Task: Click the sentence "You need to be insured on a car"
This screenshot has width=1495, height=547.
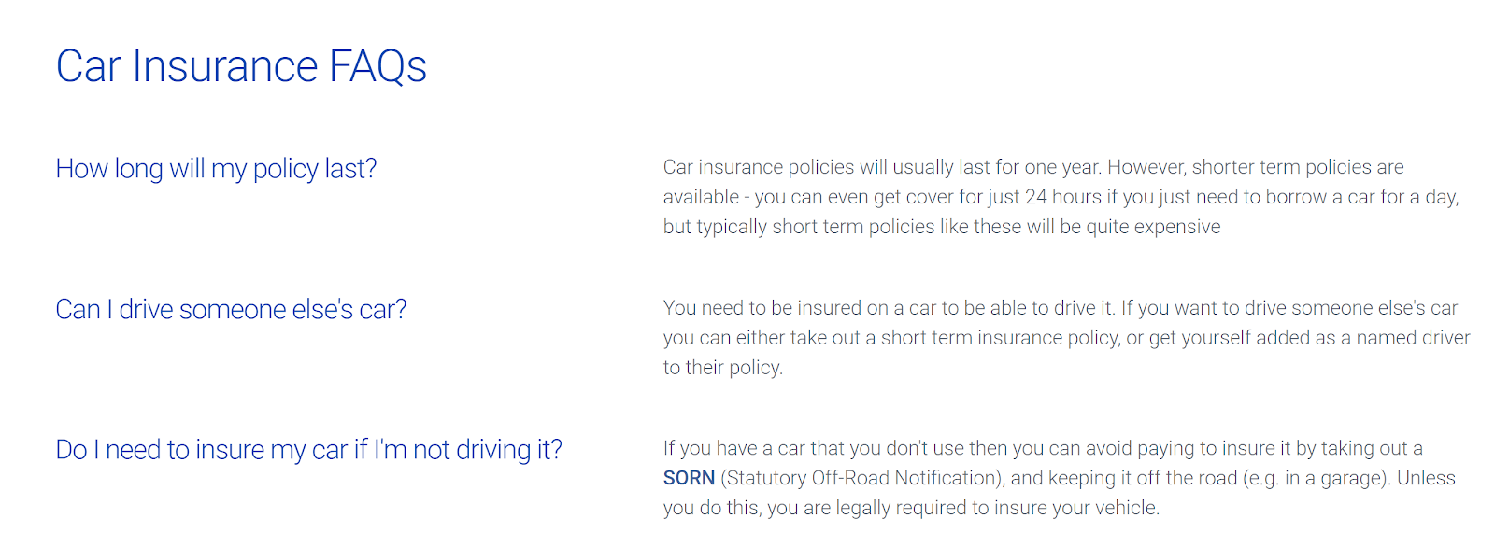Action: [x=888, y=308]
